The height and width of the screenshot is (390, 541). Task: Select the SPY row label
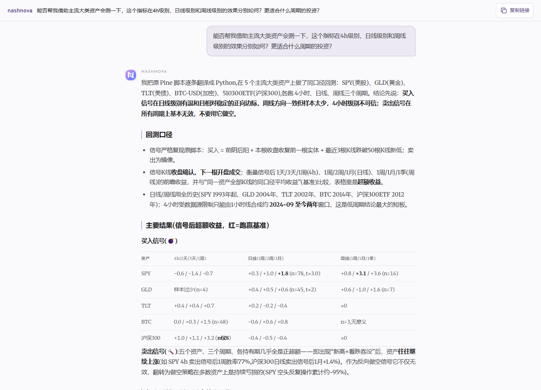tap(146, 273)
